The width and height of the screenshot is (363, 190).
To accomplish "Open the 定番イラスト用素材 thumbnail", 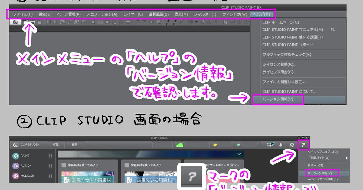I will pyautogui.click(x=88, y=177).
